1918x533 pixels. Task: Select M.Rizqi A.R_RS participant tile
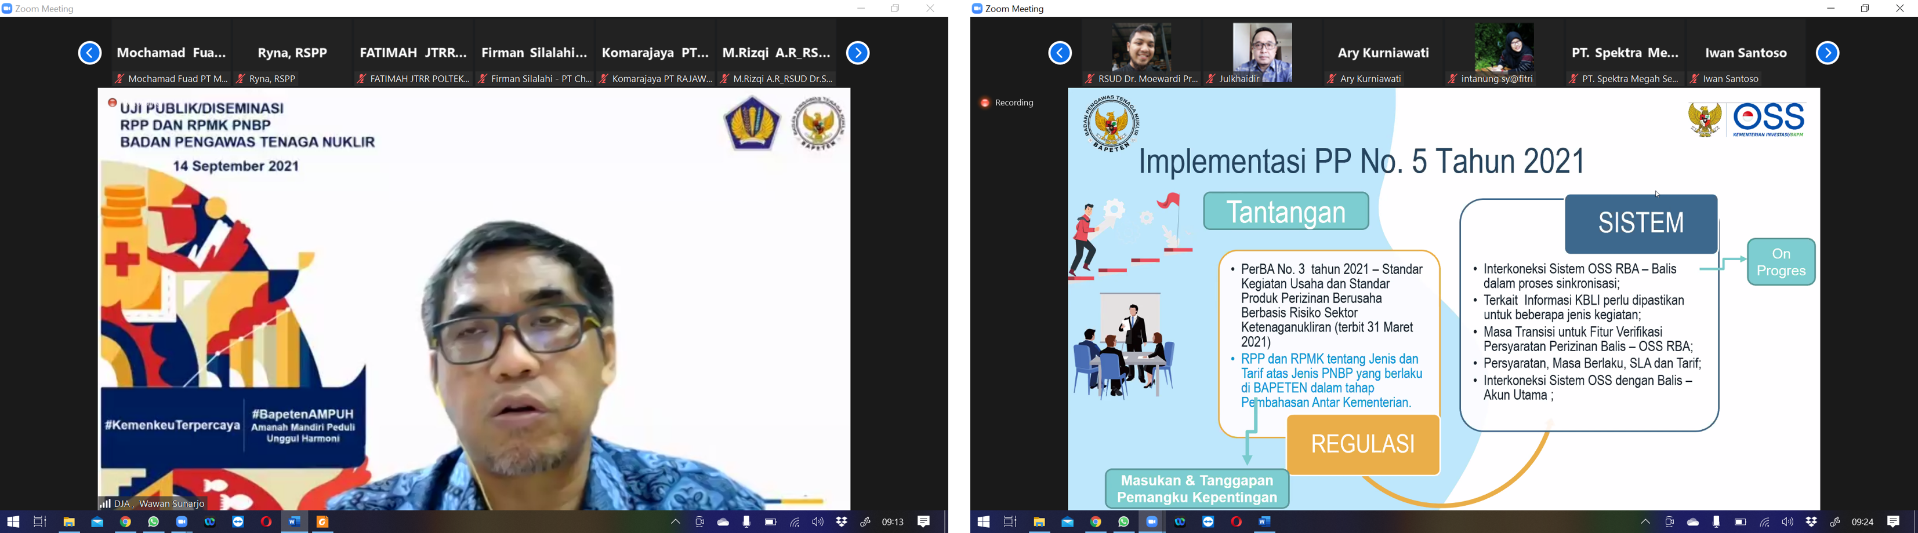(x=777, y=53)
